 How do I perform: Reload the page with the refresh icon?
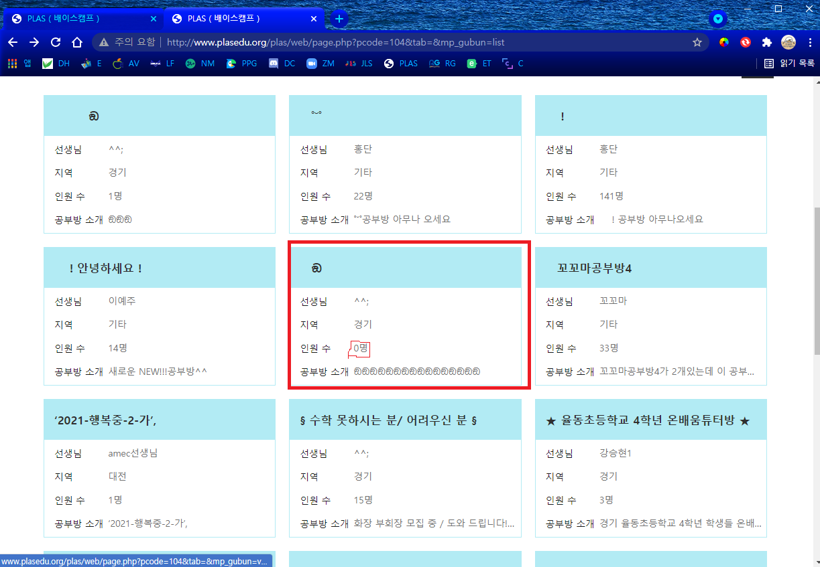coord(56,42)
